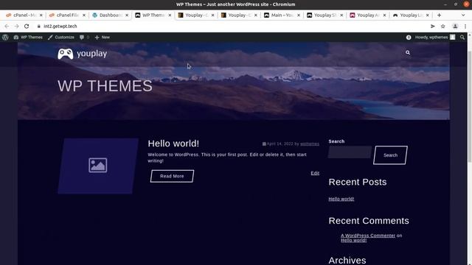Go back with the browser back arrow
This screenshot has height=265, width=472.
(x=7, y=26)
